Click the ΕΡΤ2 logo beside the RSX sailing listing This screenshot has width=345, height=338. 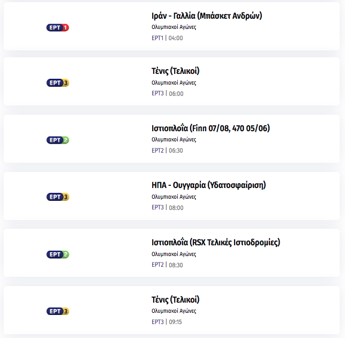click(58, 254)
